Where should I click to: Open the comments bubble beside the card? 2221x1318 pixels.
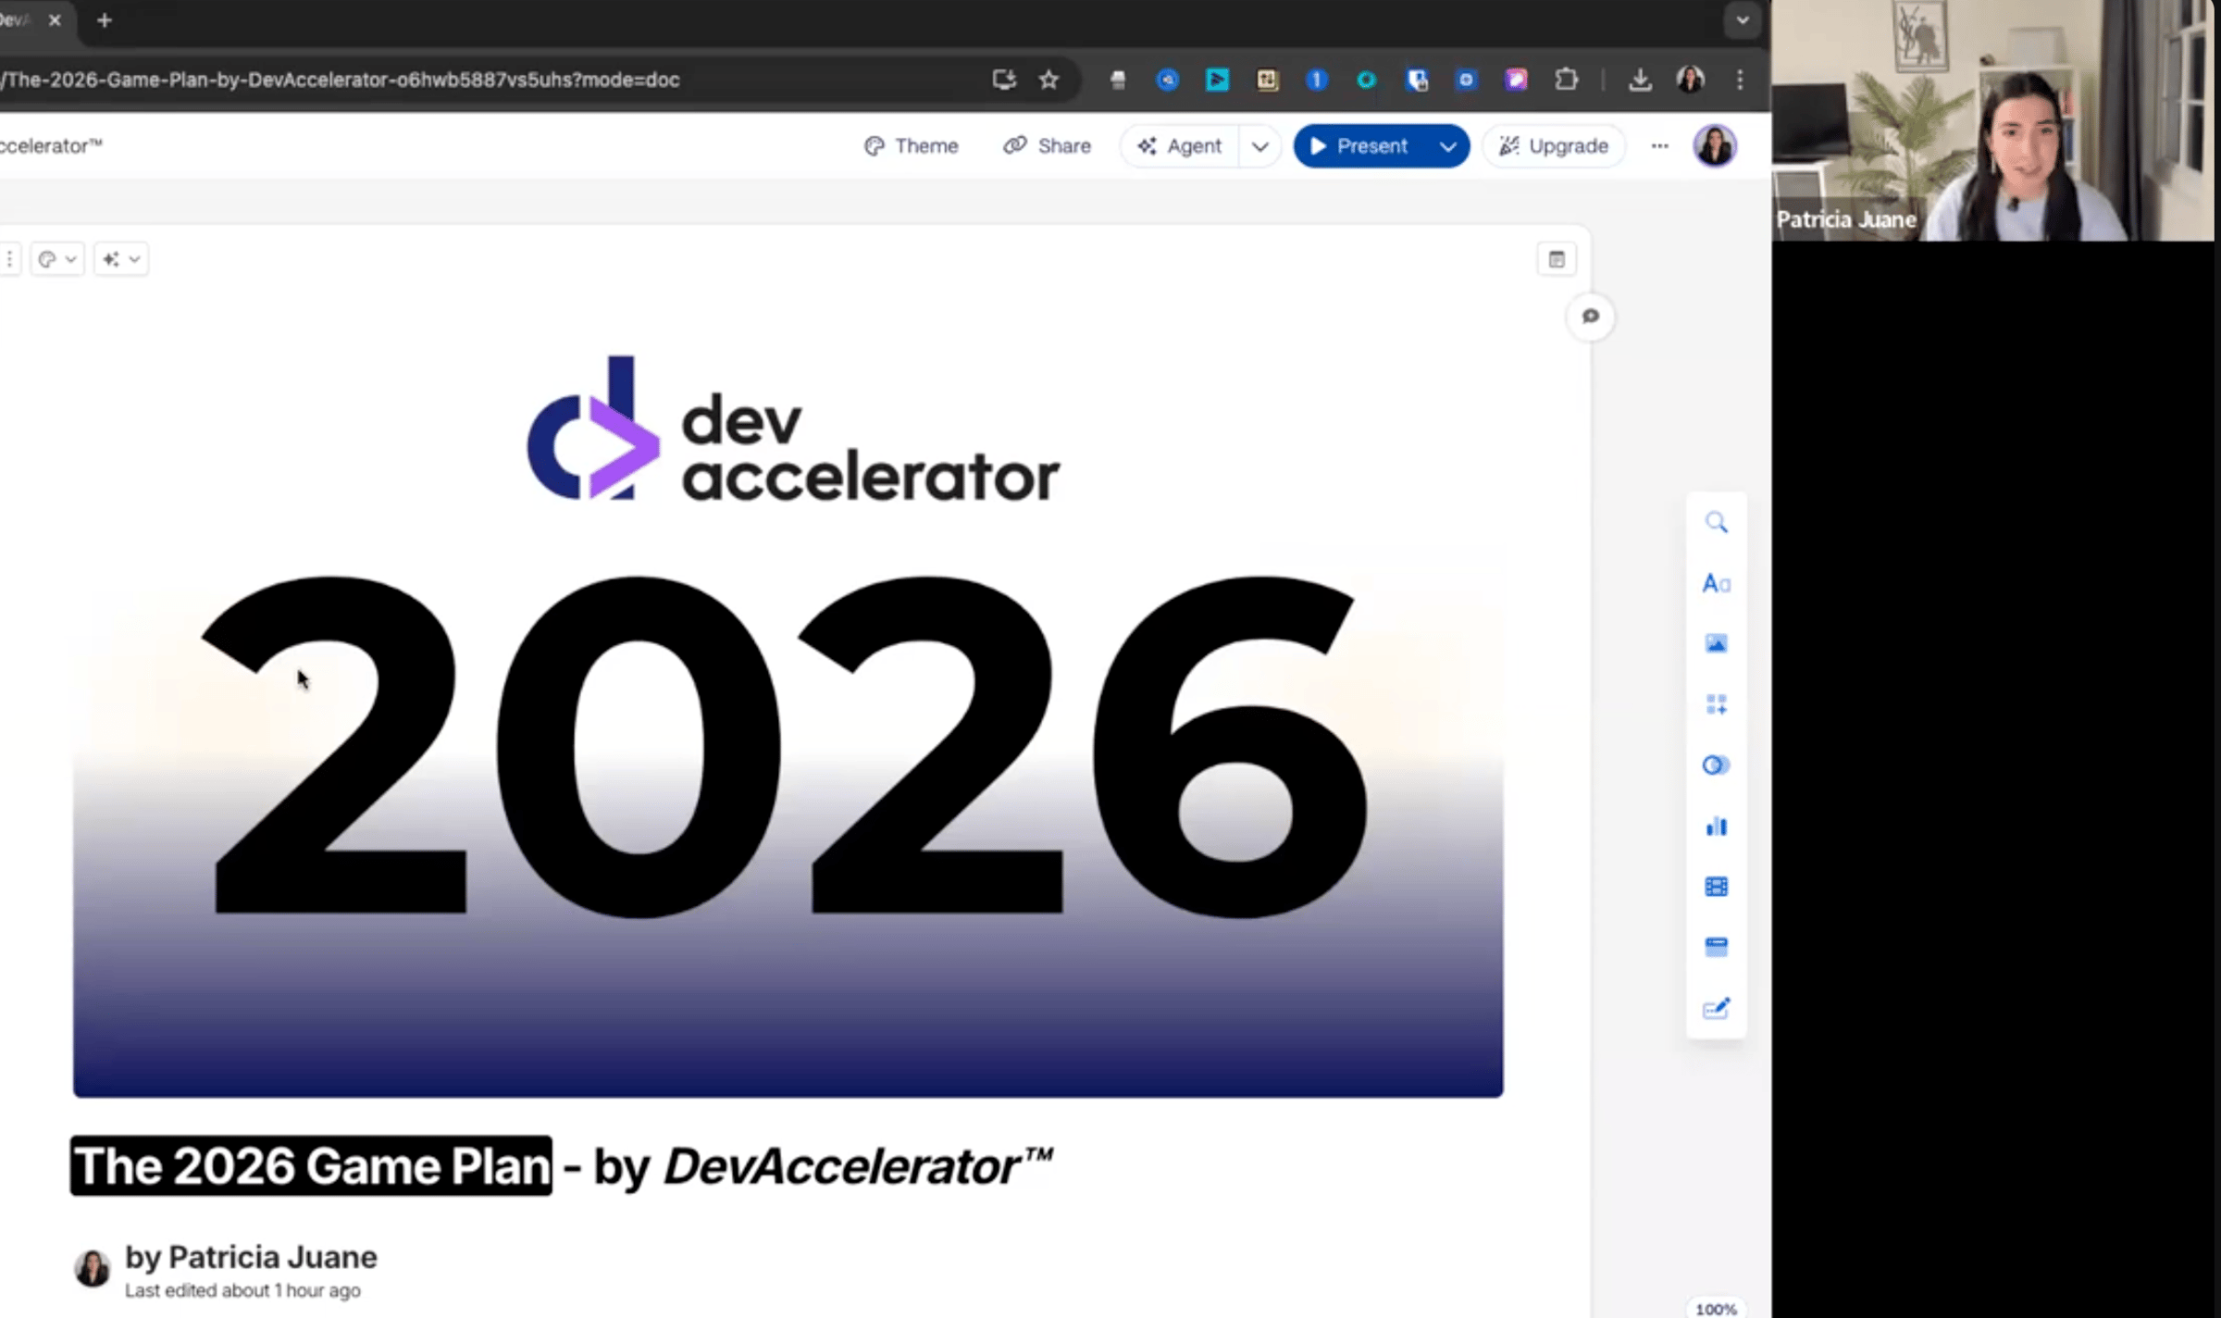(1590, 317)
